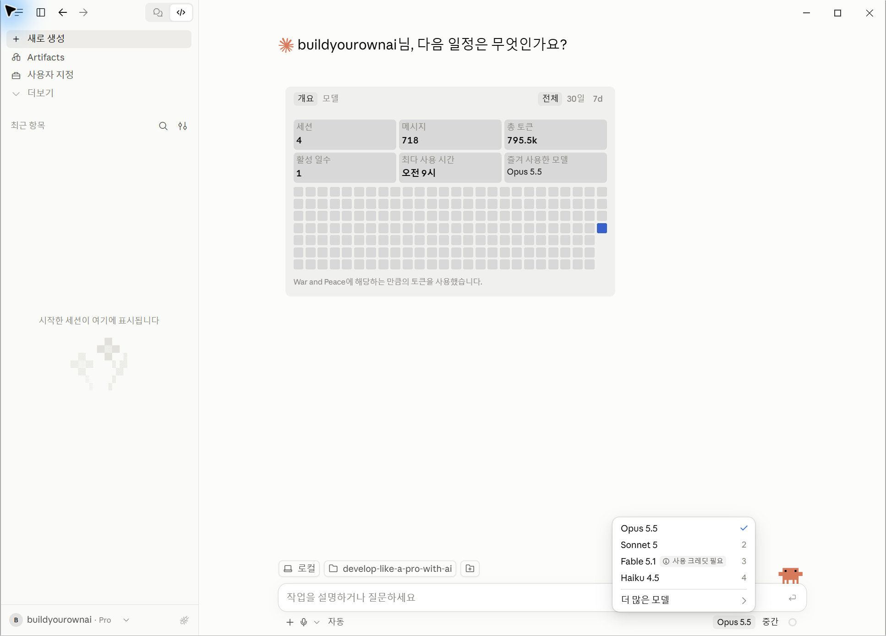Select Haiku 4.5 in model menu

click(x=684, y=578)
